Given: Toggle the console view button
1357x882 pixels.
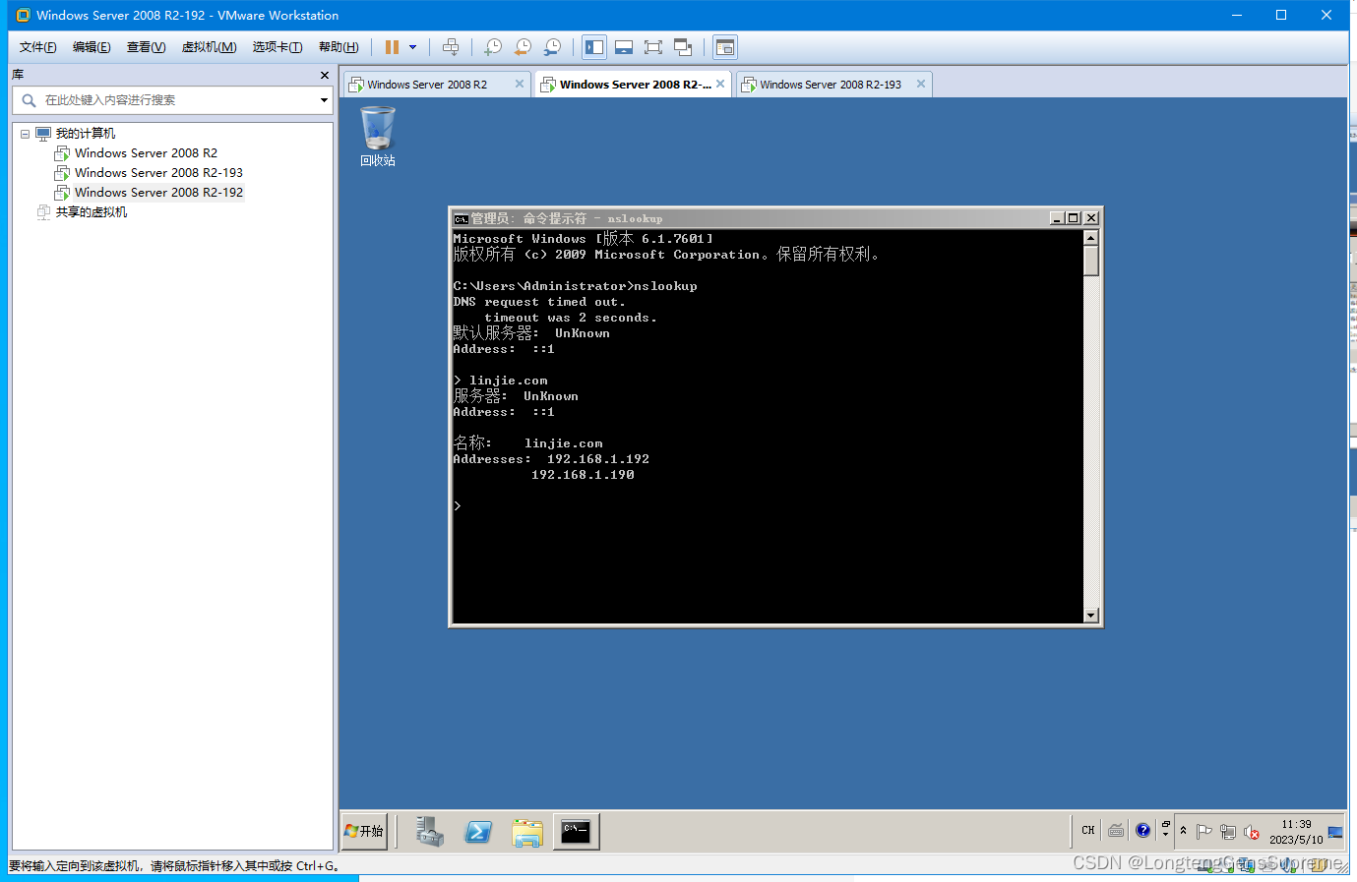Looking at the screenshot, I should coord(725,47).
